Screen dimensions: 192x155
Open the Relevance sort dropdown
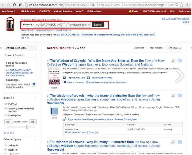click(140, 48)
